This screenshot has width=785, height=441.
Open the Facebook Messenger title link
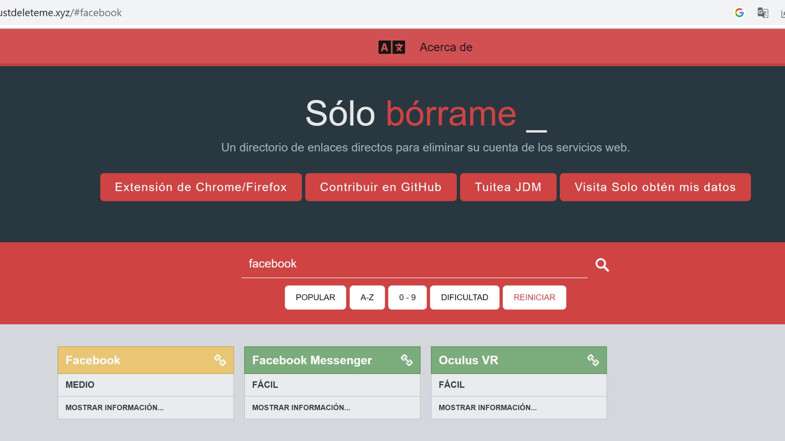(312, 360)
